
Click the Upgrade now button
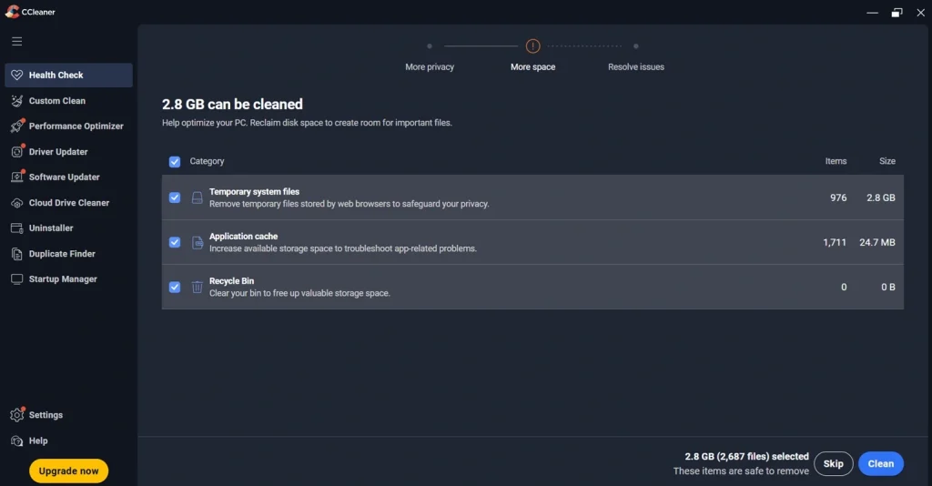pos(68,471)
